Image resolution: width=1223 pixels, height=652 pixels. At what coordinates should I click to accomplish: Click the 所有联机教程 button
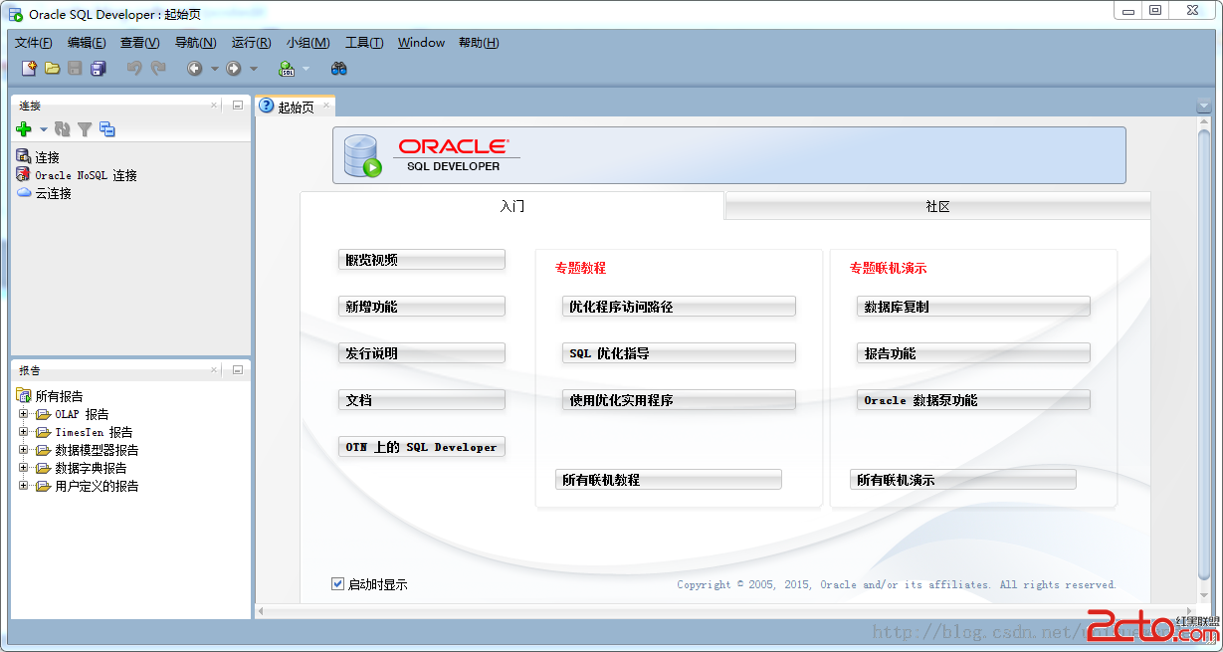(669, 480)
